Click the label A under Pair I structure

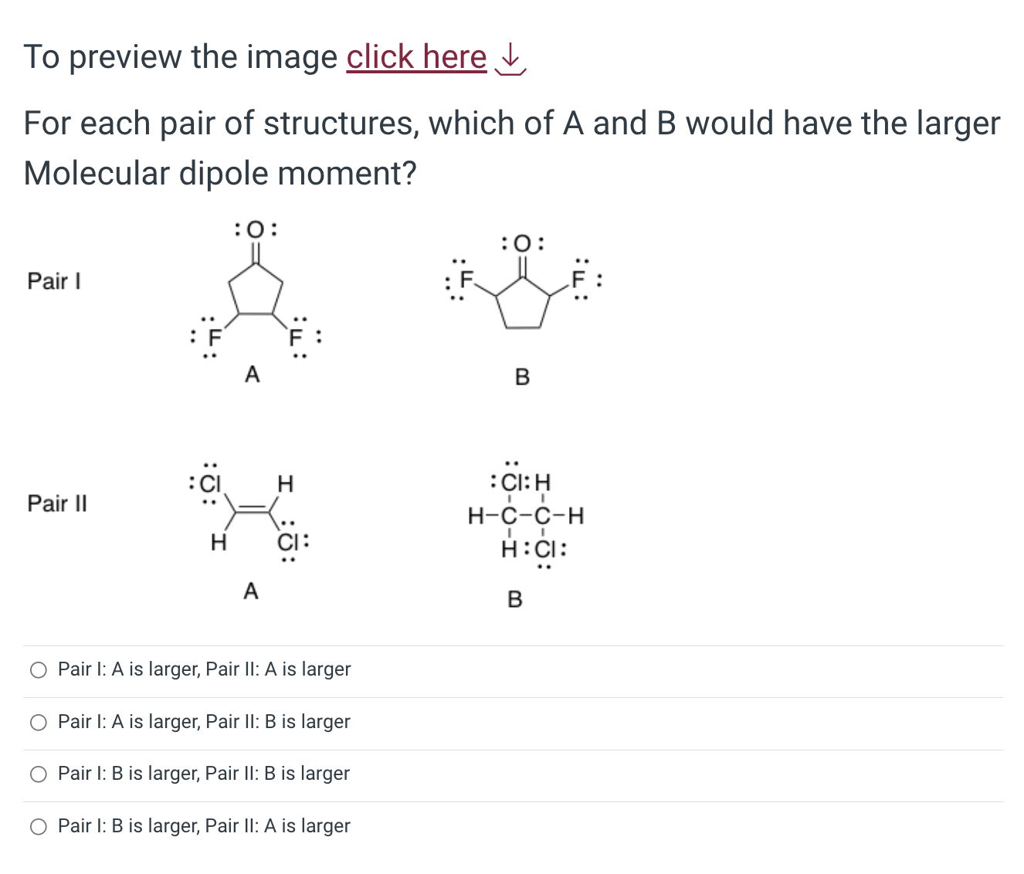click(252, 374)
